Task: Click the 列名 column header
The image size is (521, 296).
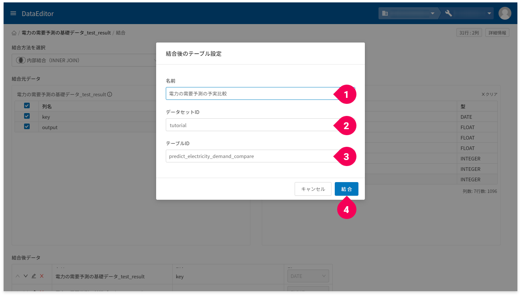Action: tap(47, 106)
